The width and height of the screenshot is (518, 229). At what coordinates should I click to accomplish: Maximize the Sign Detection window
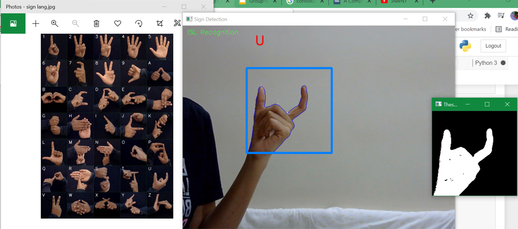click(x=425, y=19)
